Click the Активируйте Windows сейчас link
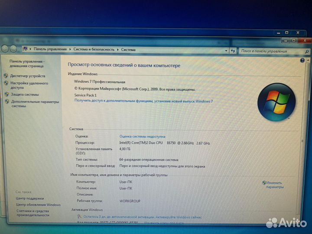The width and height of the screenshot is (312, 234). pos(179,217)
